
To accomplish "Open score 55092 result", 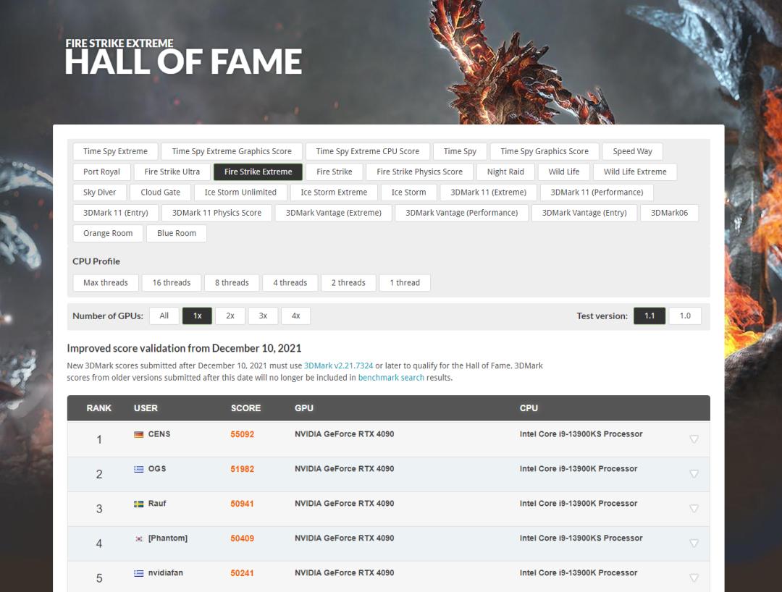I will (242, 434).
